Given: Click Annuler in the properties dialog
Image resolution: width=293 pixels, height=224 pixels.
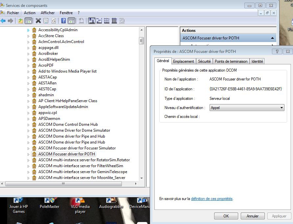Looking at the screenshot, I should (x=253, y=216).
